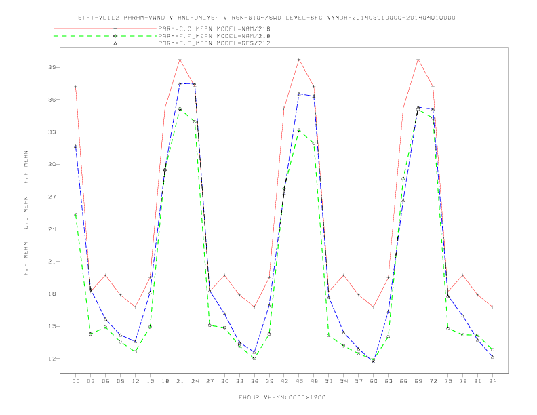
Task: Select the blue F.F_MEAN MODEL=GFS/212 legend label
Action: pos(214,43)
